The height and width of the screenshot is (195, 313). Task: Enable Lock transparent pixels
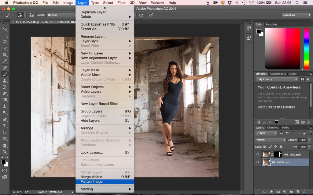[265, 147]
